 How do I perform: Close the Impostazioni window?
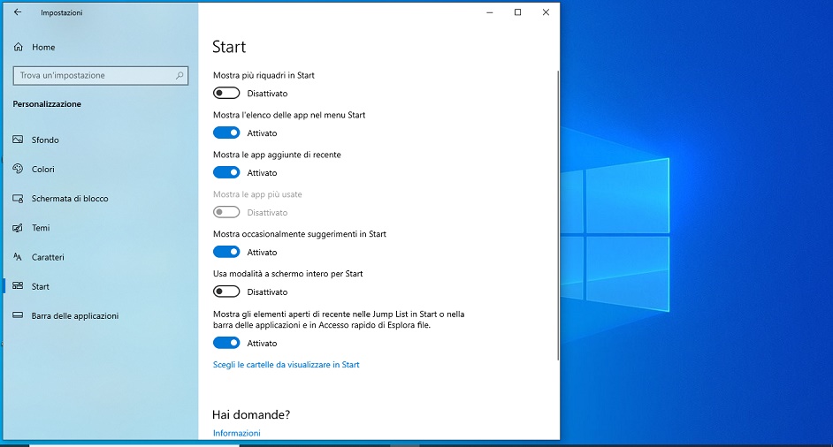(x=546, y=12)
